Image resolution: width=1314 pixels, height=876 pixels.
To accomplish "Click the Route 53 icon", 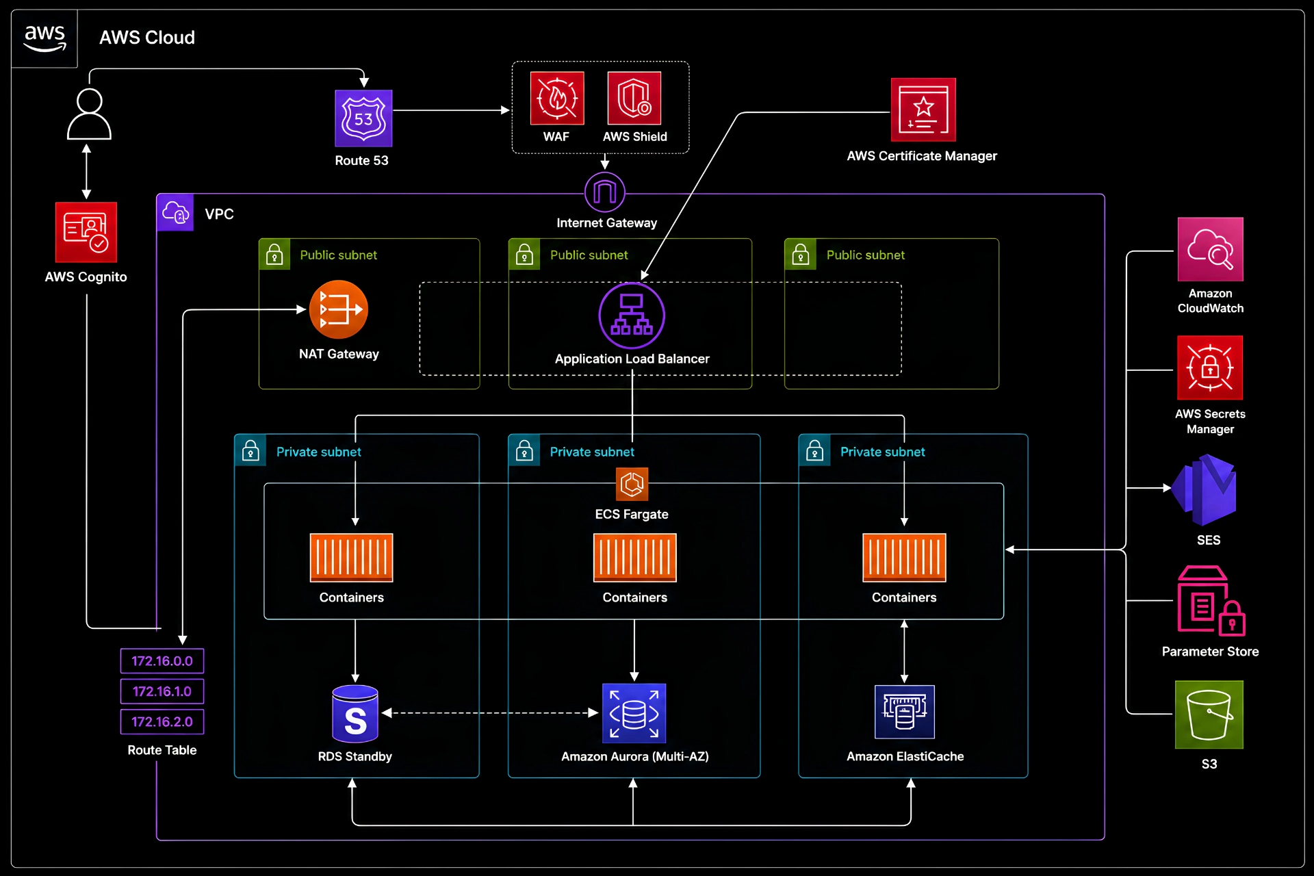I will click(x=363, y=118).
